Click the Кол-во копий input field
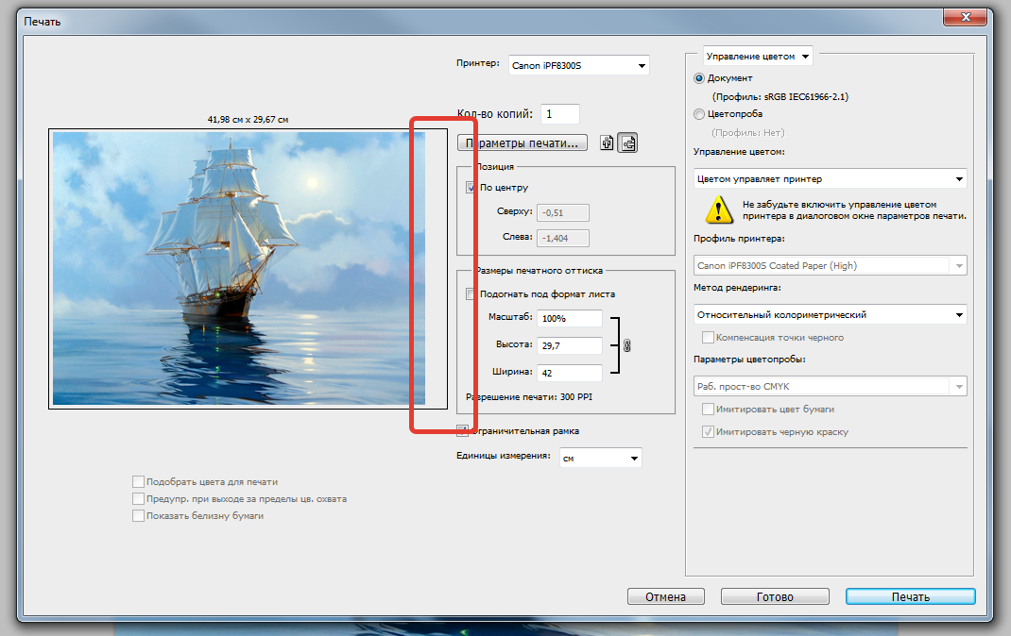The height and width of the screenshot is (636, 1011). (x=559, y=114)
